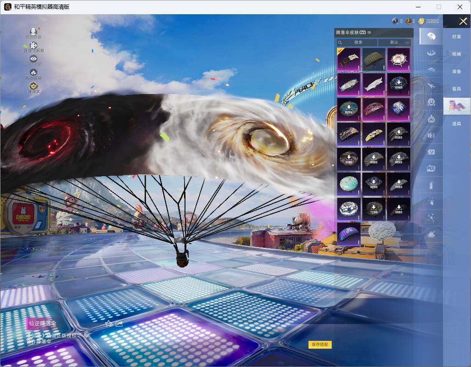This screenshot has height=367, width=471.
Task: Close the wardrobe with the X icon
Action: coord(463,21)
